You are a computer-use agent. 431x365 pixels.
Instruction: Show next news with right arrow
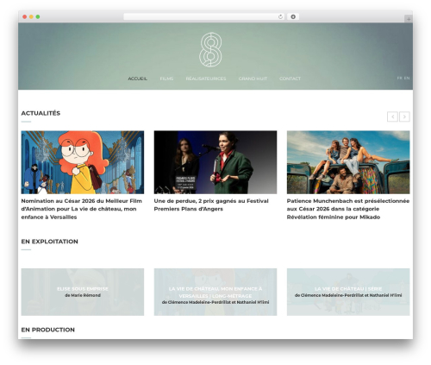pyautogui.click(x=404, y=116)
